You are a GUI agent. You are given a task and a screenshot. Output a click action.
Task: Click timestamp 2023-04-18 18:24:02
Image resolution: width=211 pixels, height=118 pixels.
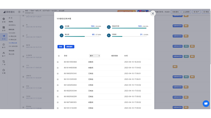coord(132,62)
